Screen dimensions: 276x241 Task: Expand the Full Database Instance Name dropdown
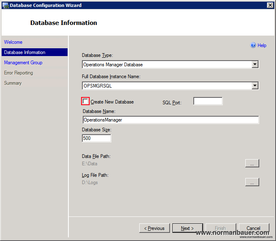point(255,86)
